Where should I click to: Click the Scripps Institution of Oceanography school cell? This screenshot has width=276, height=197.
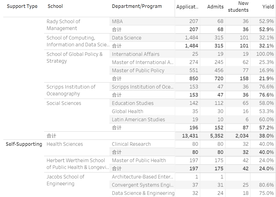click(x=71, y=90)
